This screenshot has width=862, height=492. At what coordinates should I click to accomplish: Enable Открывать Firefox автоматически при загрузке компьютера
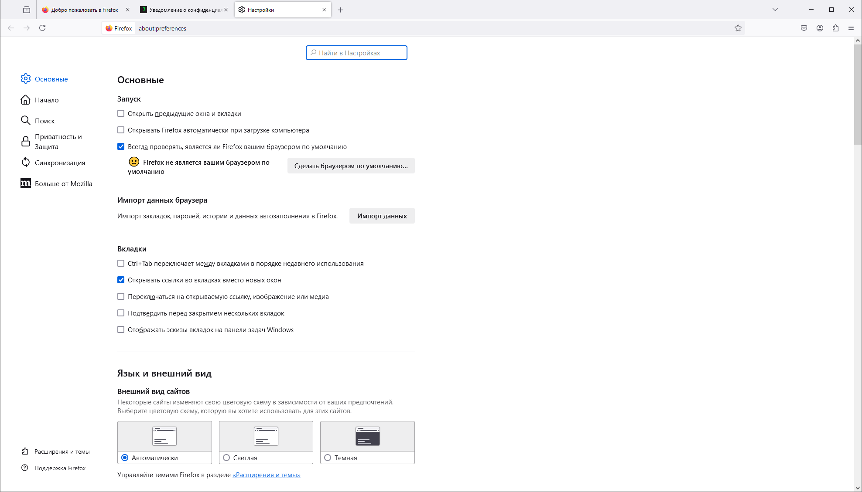121,130
